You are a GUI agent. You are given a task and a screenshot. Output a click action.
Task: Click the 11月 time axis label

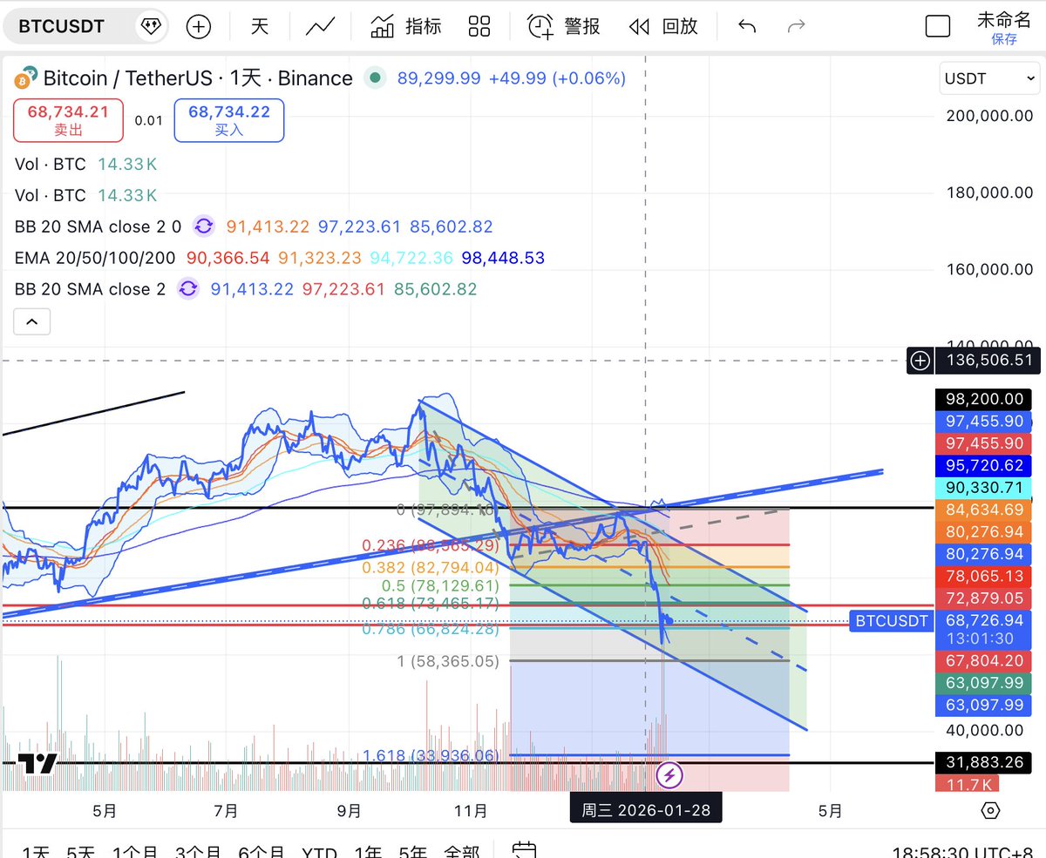pos(471,811)
